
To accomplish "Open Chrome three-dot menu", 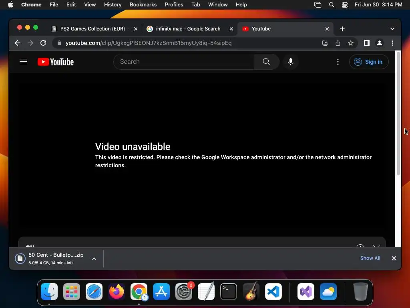I will [x=392, y=43].
